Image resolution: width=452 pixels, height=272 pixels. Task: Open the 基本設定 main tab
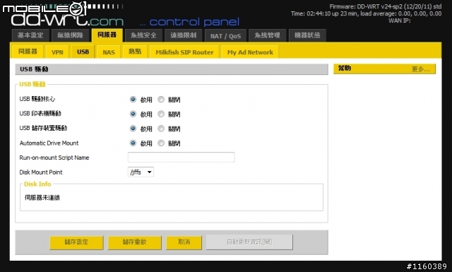click(30, 35)
